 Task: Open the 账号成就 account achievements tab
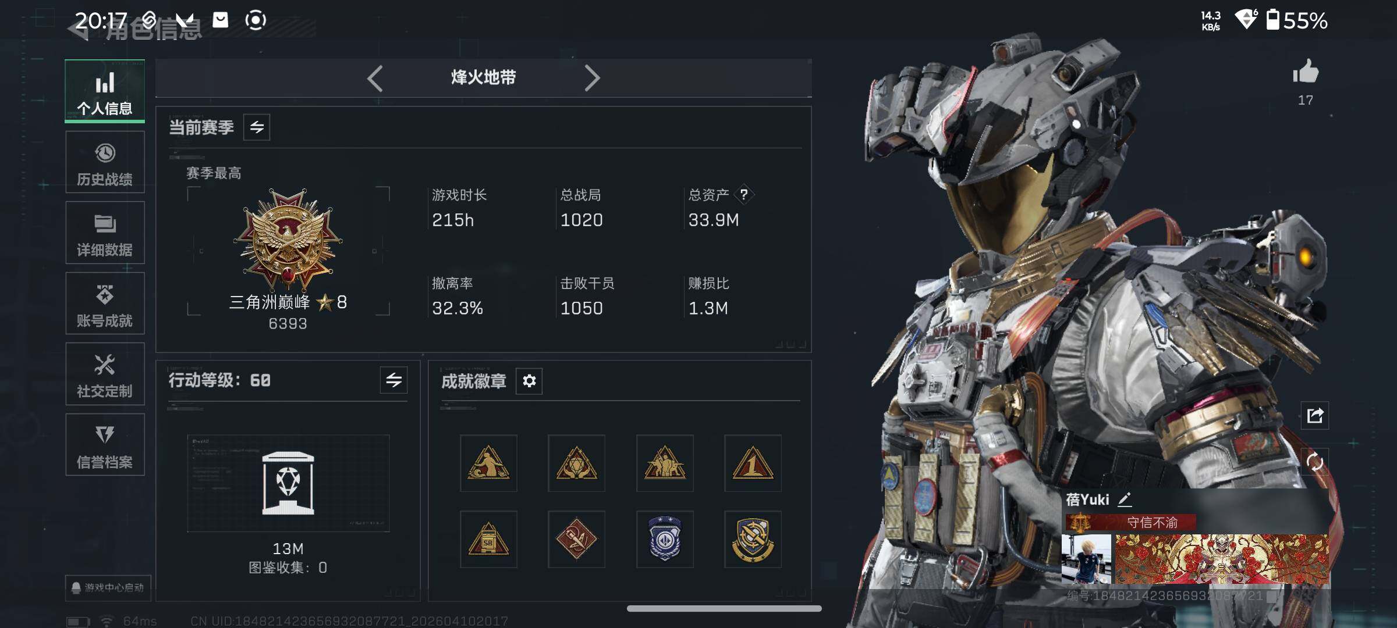[x=105, y=304]
